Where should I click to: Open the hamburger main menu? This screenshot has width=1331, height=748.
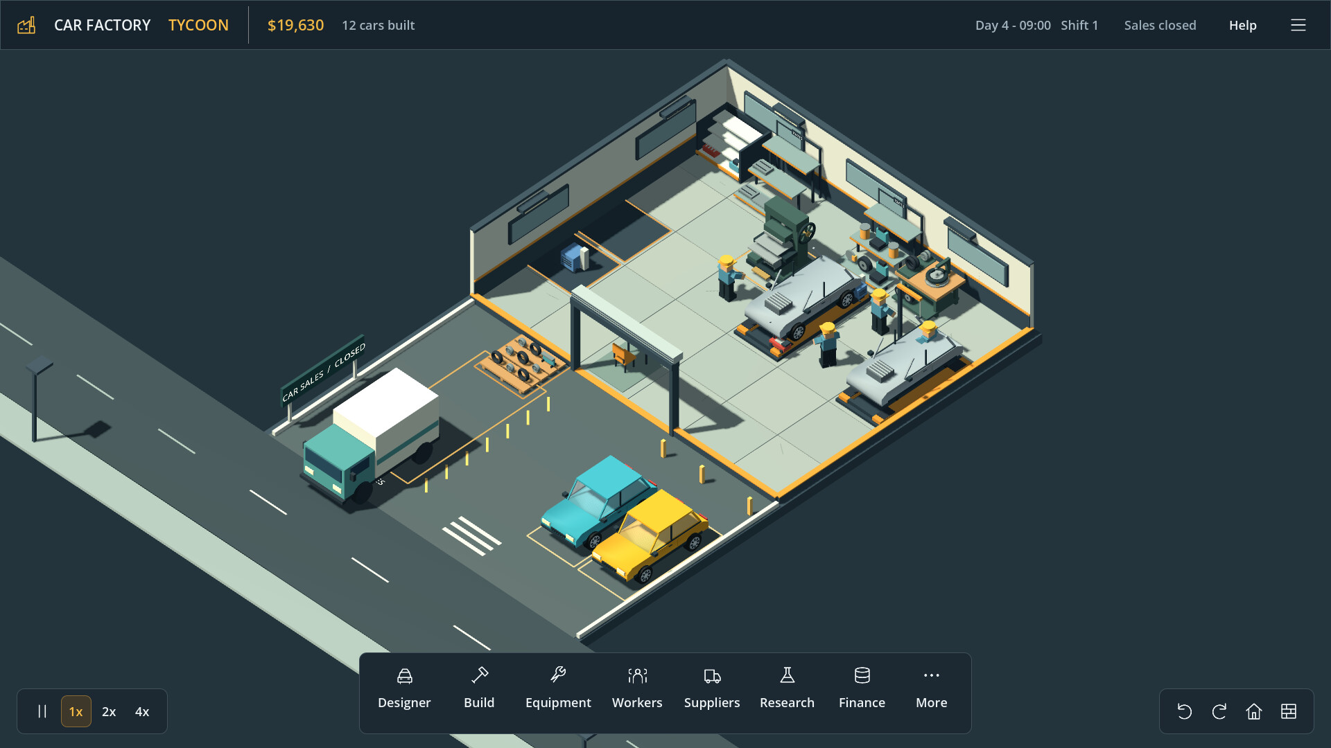pos(1298,25)
